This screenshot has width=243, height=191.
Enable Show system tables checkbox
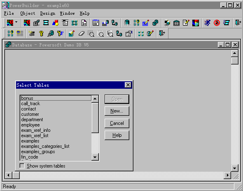[x=22, y=166]
